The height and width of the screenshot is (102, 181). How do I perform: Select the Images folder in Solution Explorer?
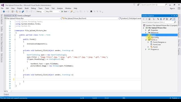(153, 35)
